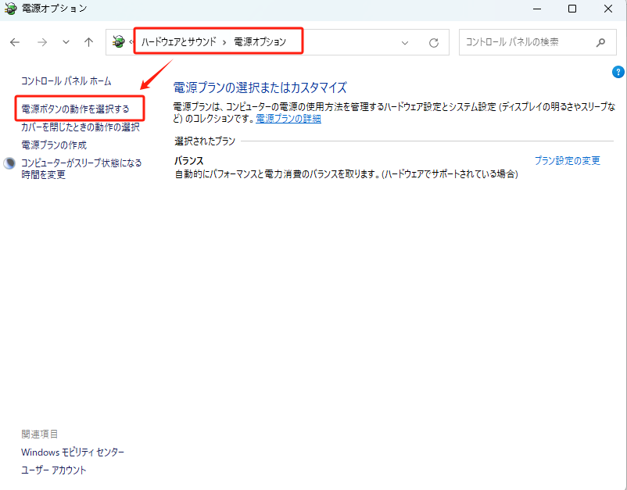
Task: Click the magnifier icon in the search box
Action: [600, 42]
